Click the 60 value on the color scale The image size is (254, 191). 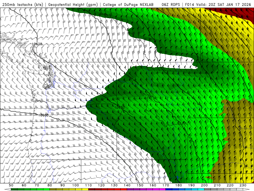24,185
